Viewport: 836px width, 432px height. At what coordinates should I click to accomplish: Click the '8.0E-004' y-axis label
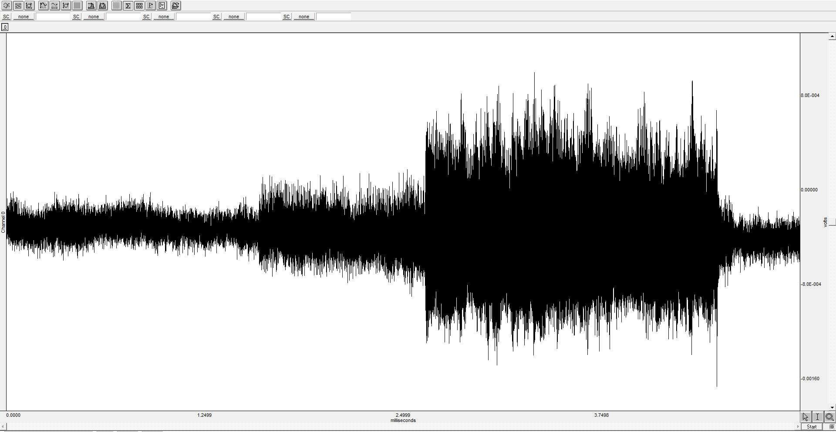(x=810, y=95)
